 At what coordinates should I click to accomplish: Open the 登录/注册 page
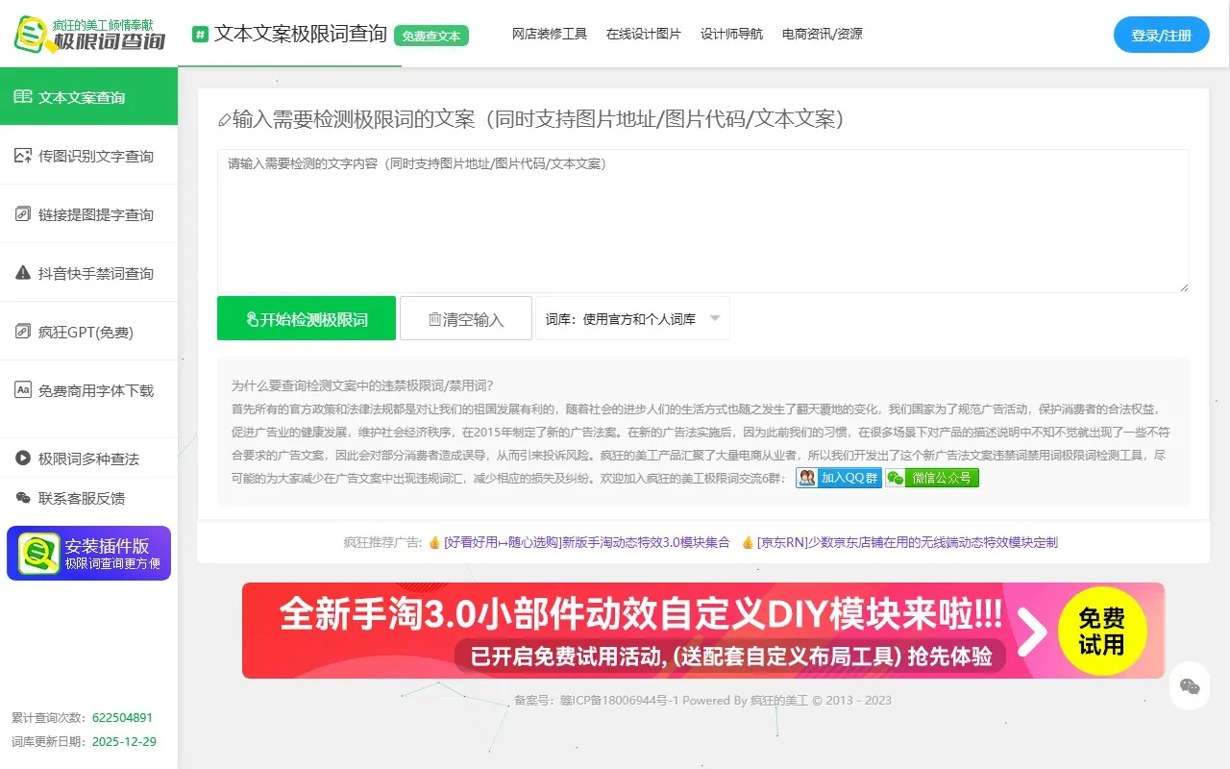click(x=1161, y=34)
